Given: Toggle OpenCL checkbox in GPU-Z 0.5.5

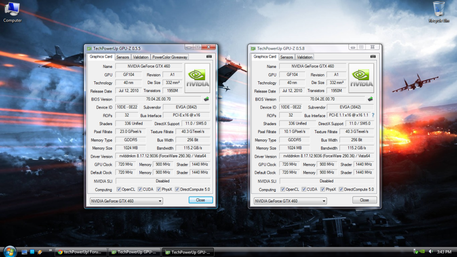Looking at the screenshot, I should click(119, 190).
